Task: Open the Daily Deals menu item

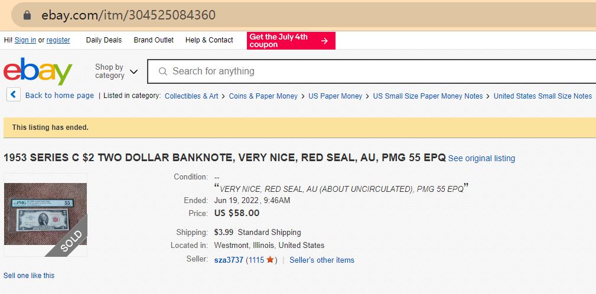Action: tap(104, 40)
